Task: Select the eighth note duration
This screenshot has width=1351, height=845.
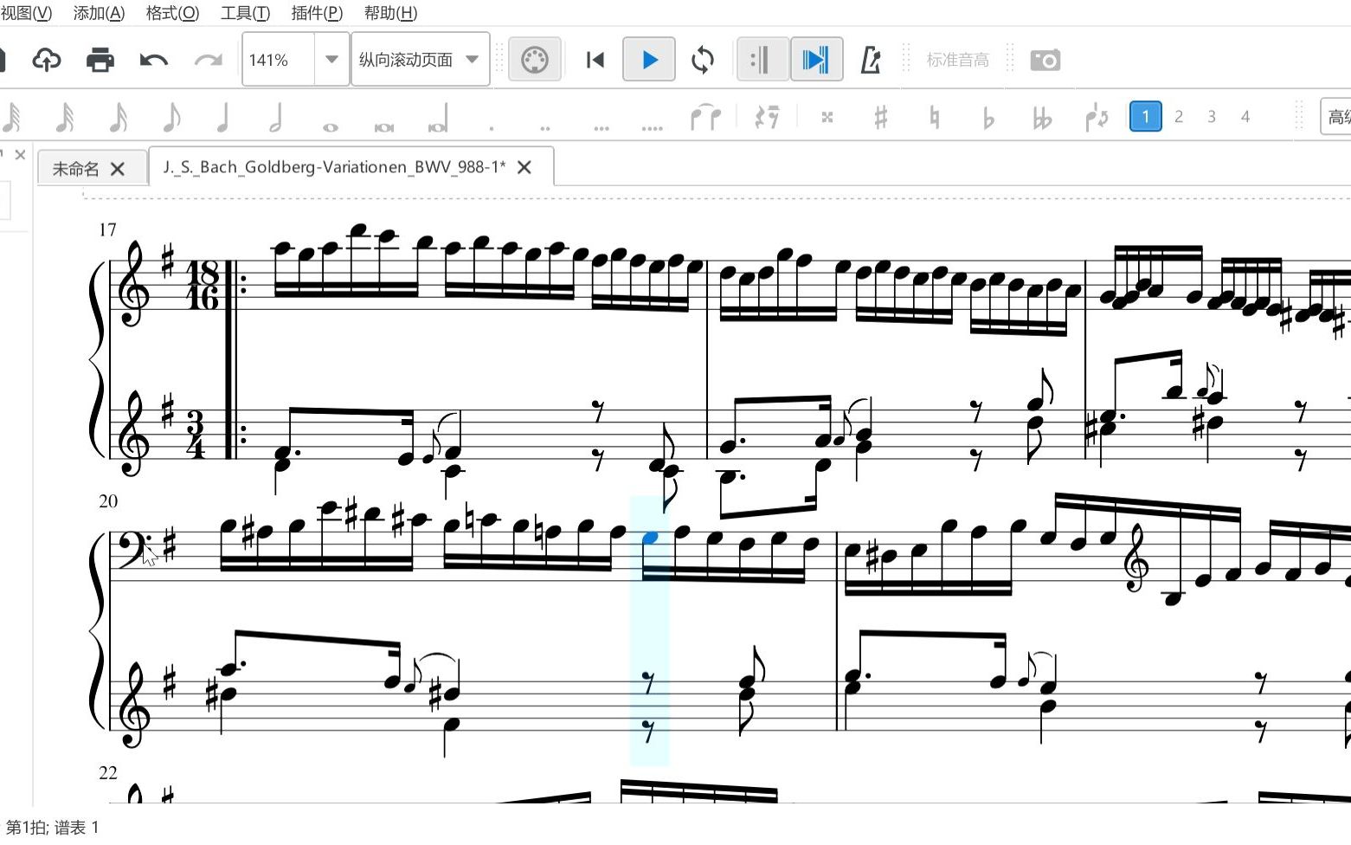Action: coord(171,117)
